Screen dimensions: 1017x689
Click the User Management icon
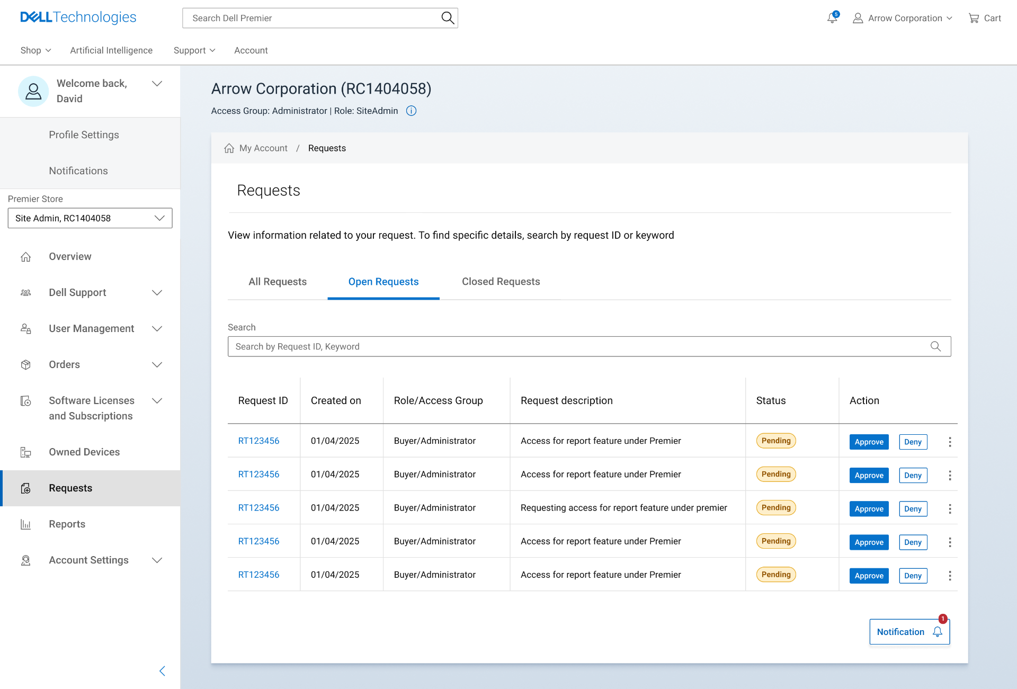pos(25,329)
